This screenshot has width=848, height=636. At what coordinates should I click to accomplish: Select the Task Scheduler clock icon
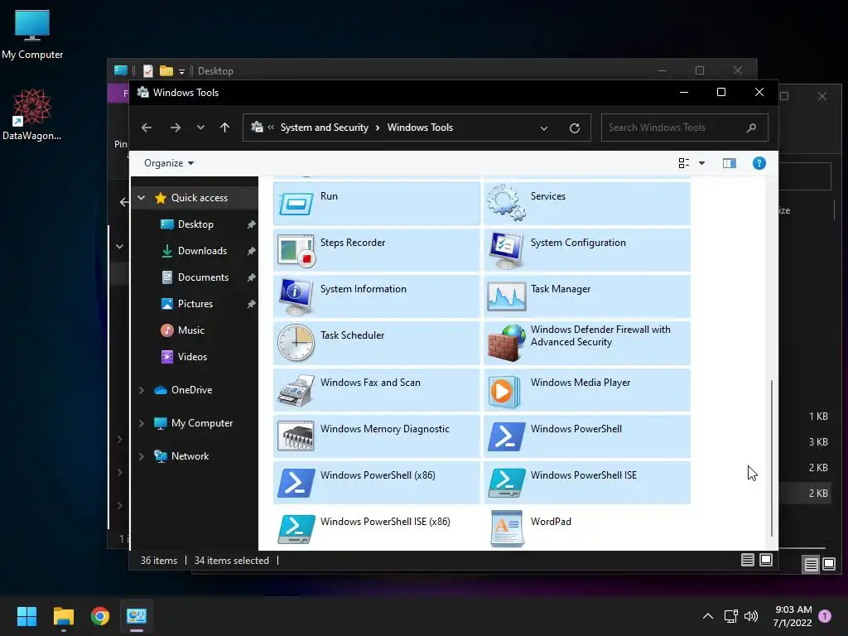296,343
